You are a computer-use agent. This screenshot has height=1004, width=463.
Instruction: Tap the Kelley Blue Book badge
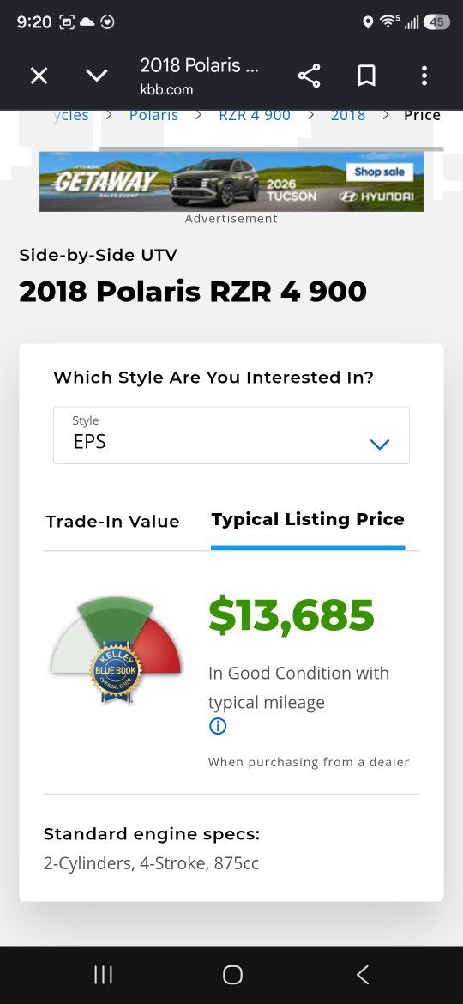click(x=116, y=672)
